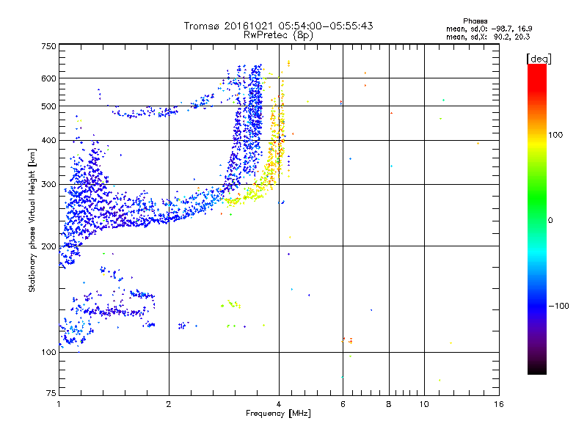Select the 'mean, sd,O: -98.7, 16.9' text
587x440 pixels.
click(x=489, y=29)
